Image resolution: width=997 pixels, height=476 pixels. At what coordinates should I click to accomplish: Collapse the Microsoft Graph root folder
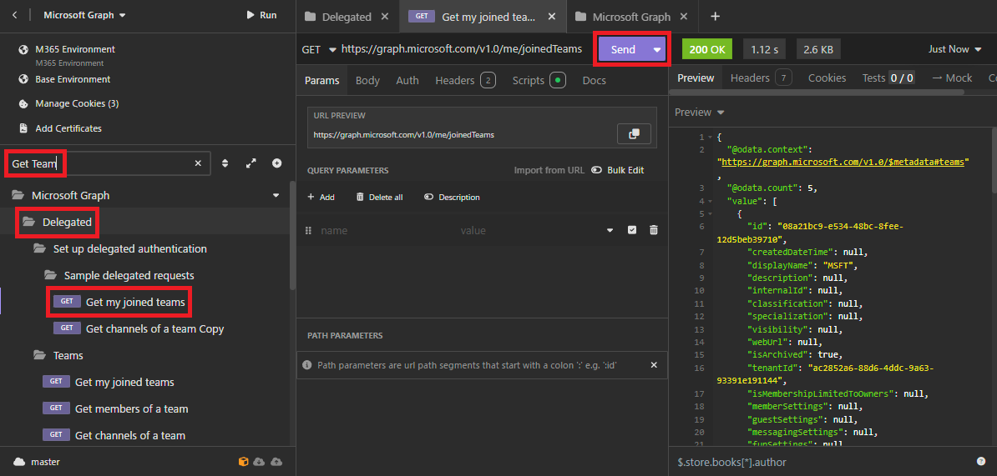point(18,195)
